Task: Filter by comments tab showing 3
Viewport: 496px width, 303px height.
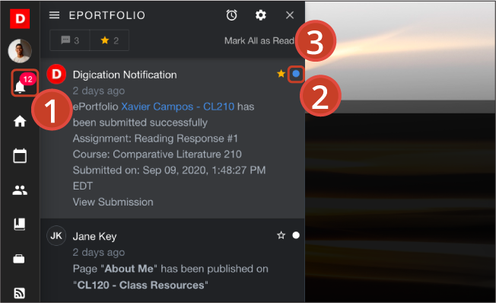Action: point(70,40)
